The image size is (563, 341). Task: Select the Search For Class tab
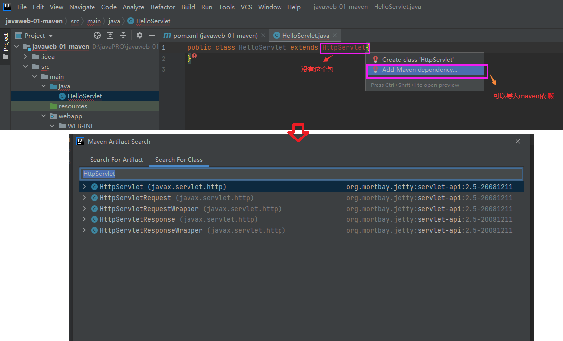[179, 160]
